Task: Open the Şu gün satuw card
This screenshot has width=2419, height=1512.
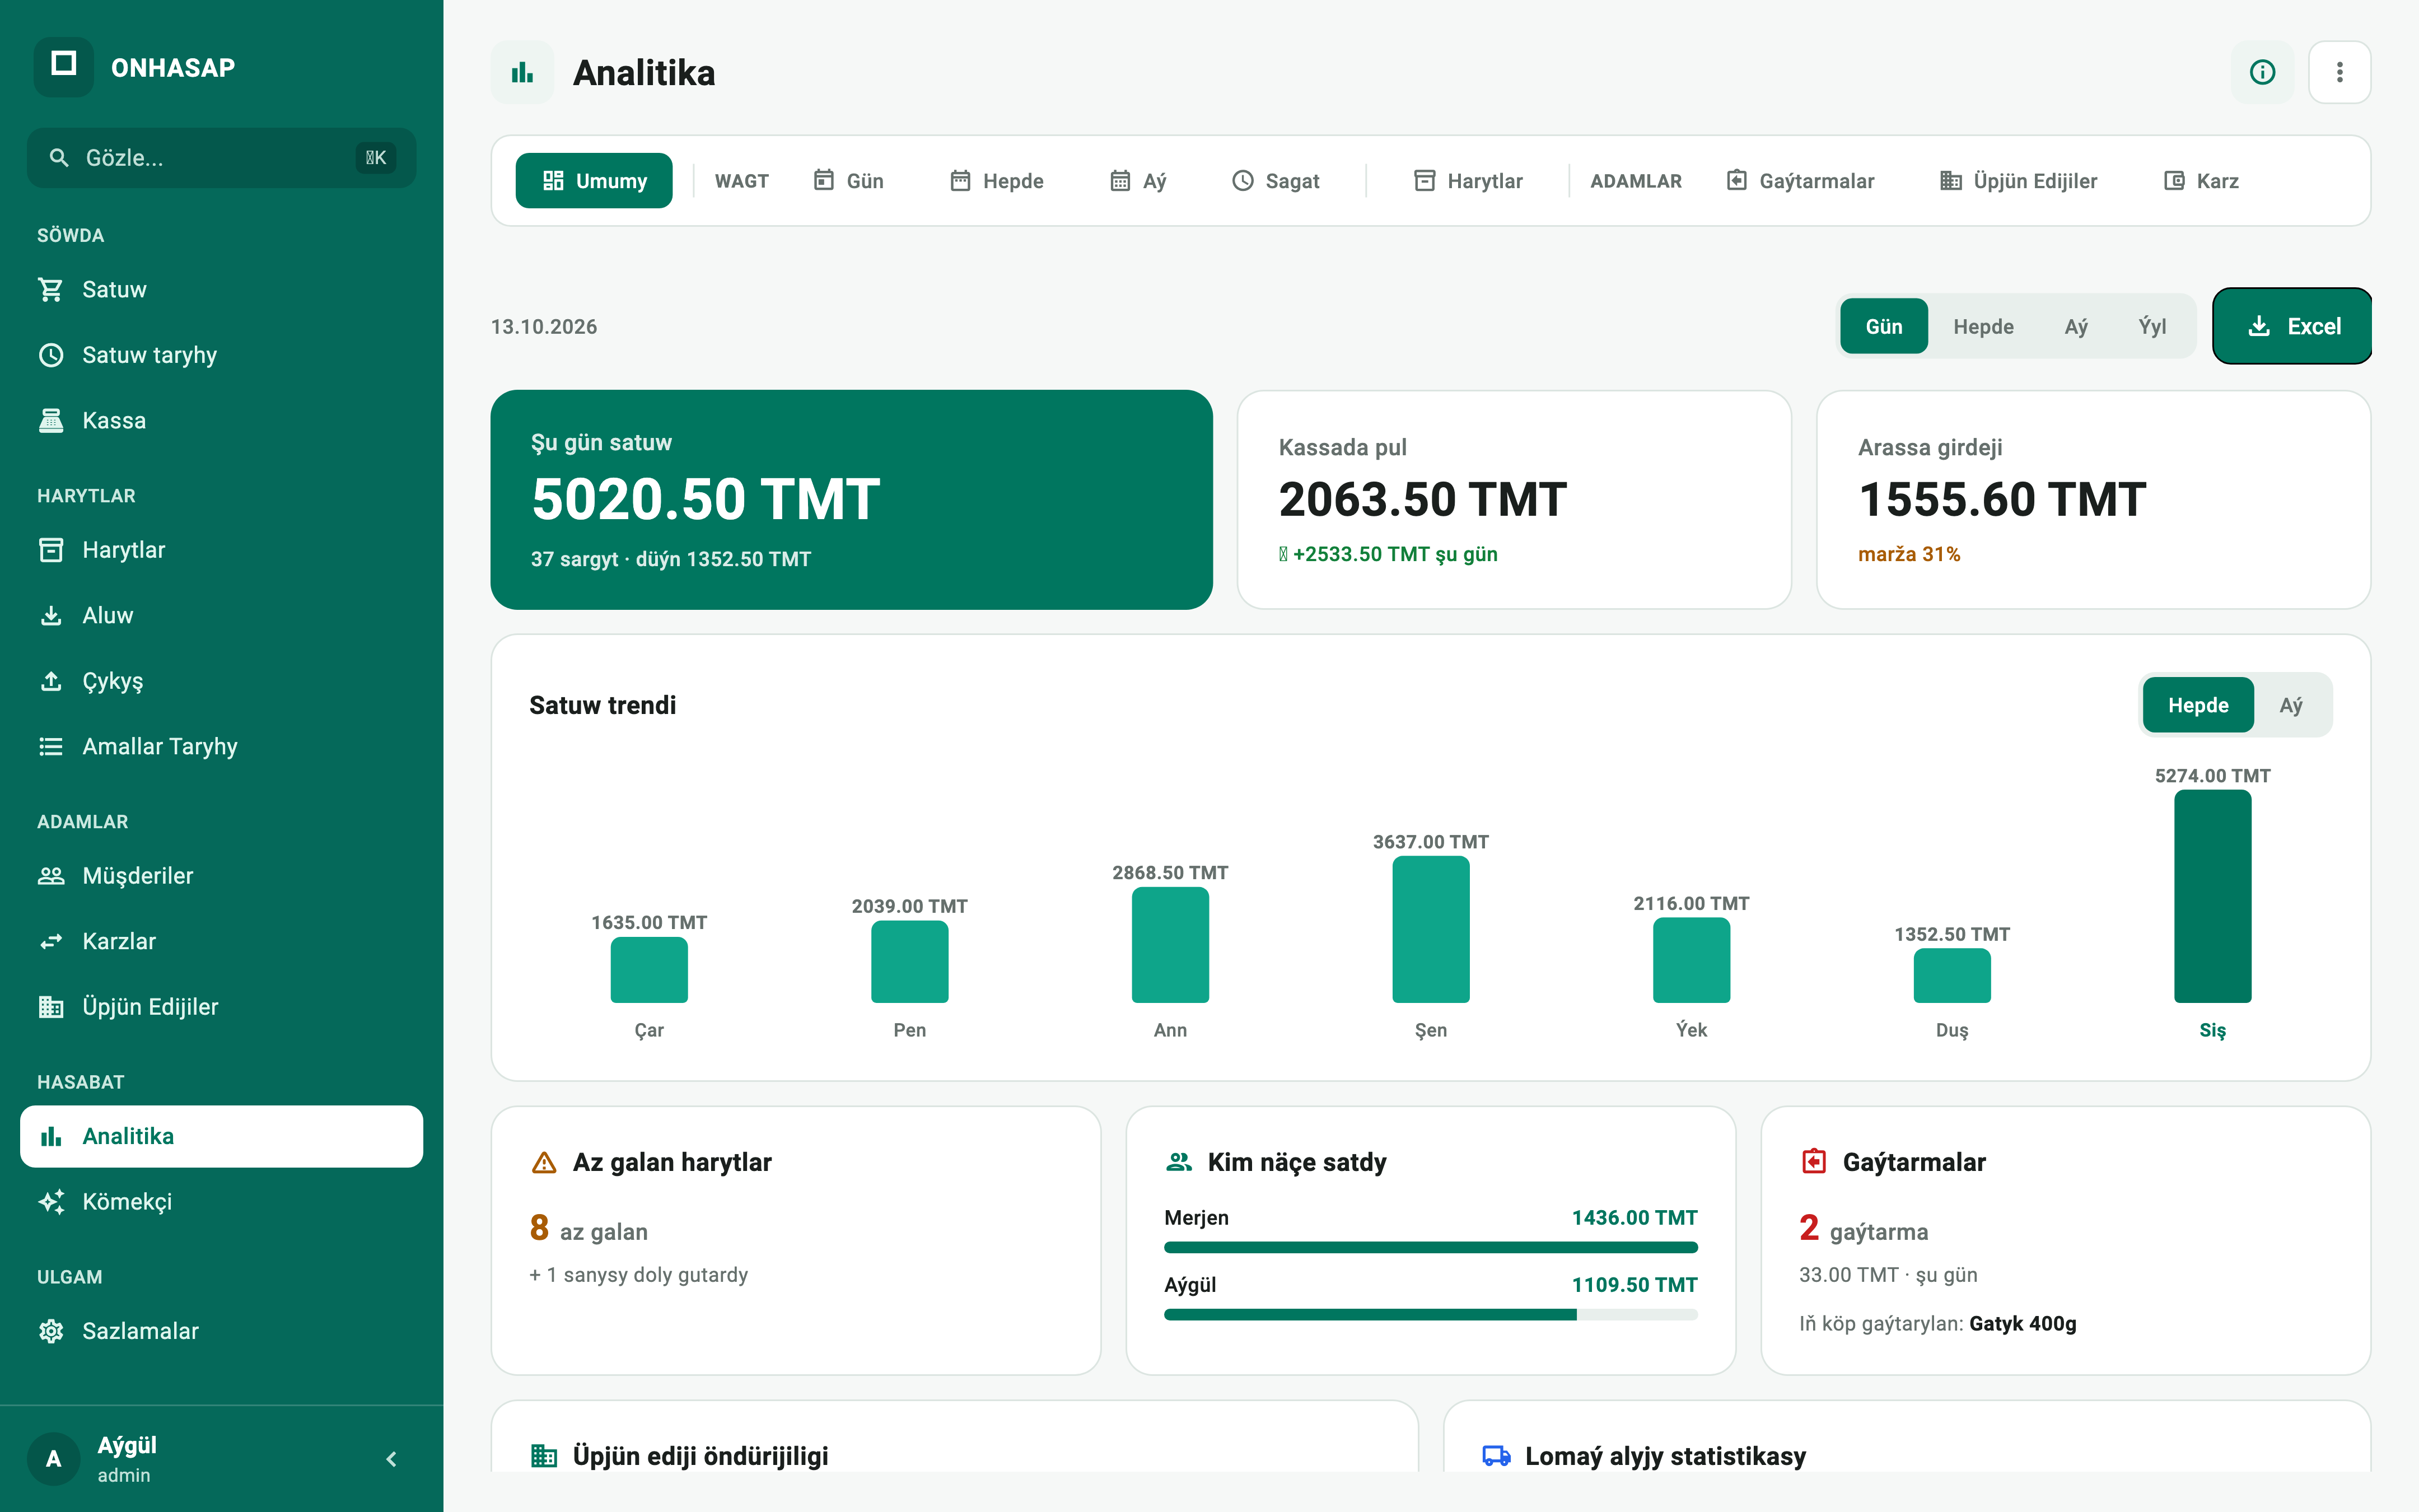Action: (x=852, y=499)
